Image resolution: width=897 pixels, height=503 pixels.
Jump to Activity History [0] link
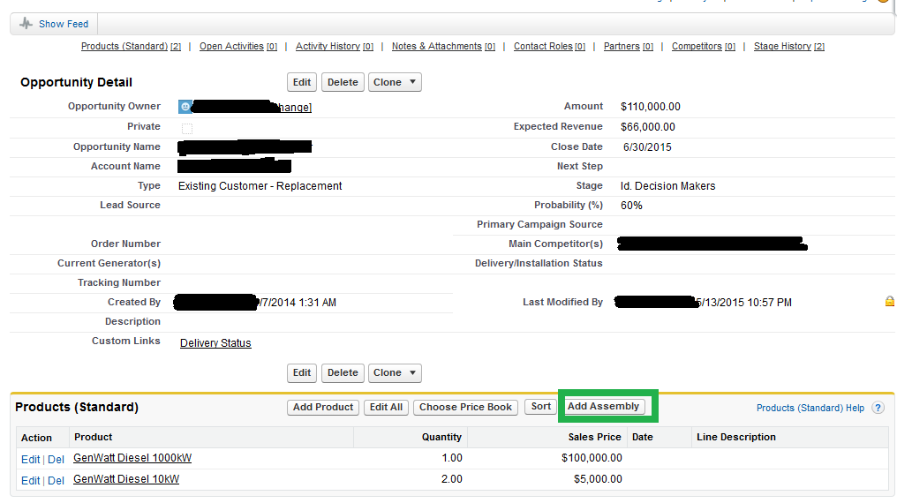pyautogui.click(x=335, y=46)
